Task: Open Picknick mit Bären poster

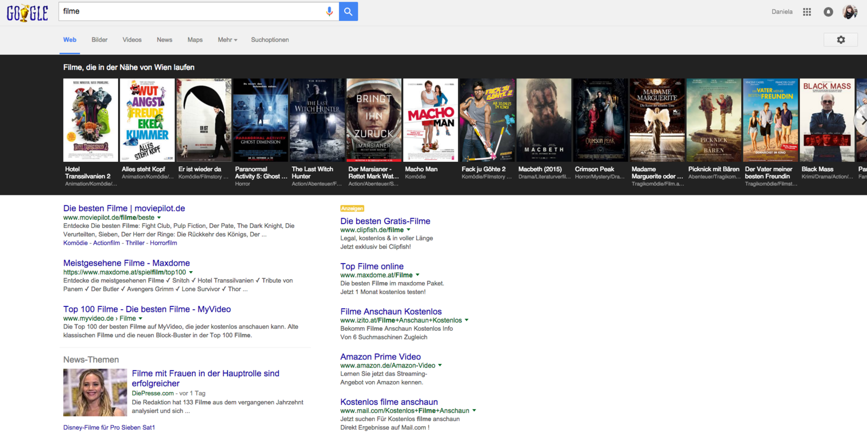Action: tap(714, 120)
